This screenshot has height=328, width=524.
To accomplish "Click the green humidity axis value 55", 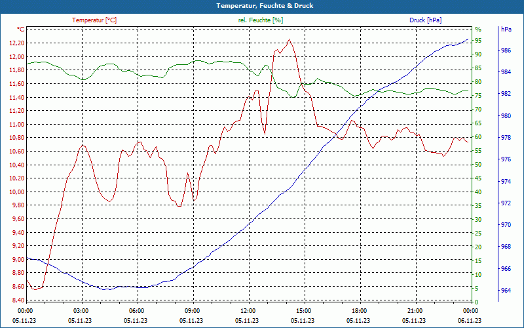I will [x=478, y=151].
